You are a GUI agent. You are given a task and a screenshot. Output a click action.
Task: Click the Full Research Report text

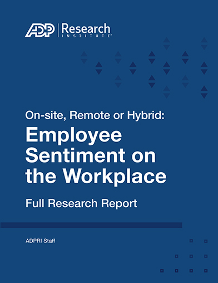pyautogui.click(x=81, y=203)
